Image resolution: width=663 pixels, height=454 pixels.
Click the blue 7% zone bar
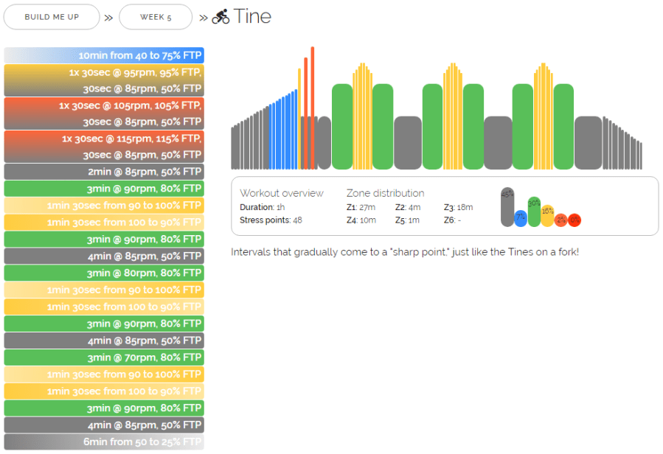521,218
